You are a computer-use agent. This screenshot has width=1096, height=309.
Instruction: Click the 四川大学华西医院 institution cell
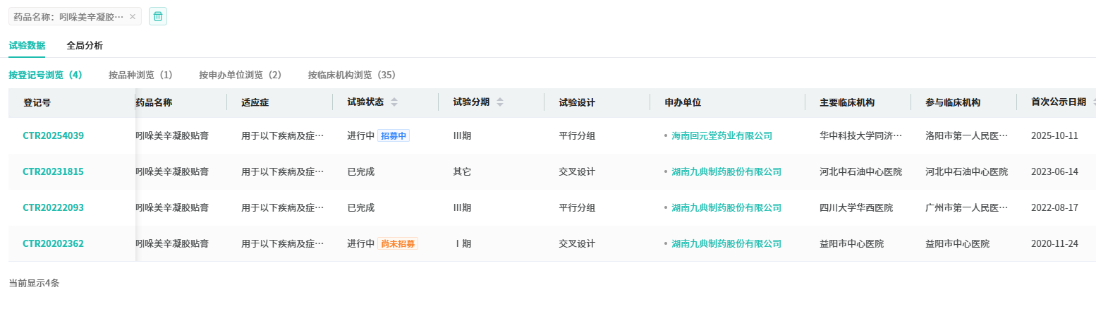coord(856,207)
